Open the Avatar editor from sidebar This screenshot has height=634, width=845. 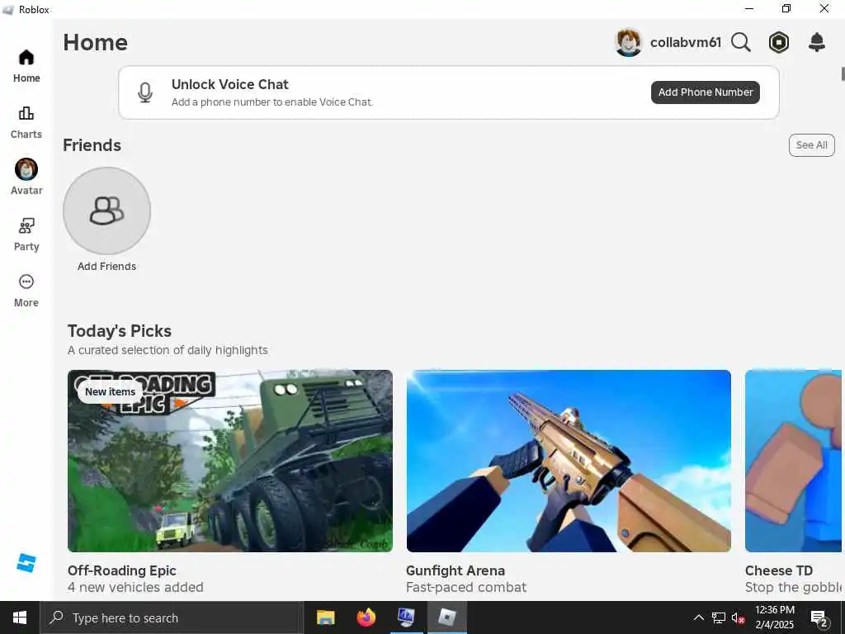point(26,177)
